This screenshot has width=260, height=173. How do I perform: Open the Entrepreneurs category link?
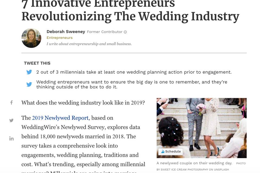[60, 38]
